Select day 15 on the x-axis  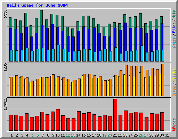tap(83, 135)
